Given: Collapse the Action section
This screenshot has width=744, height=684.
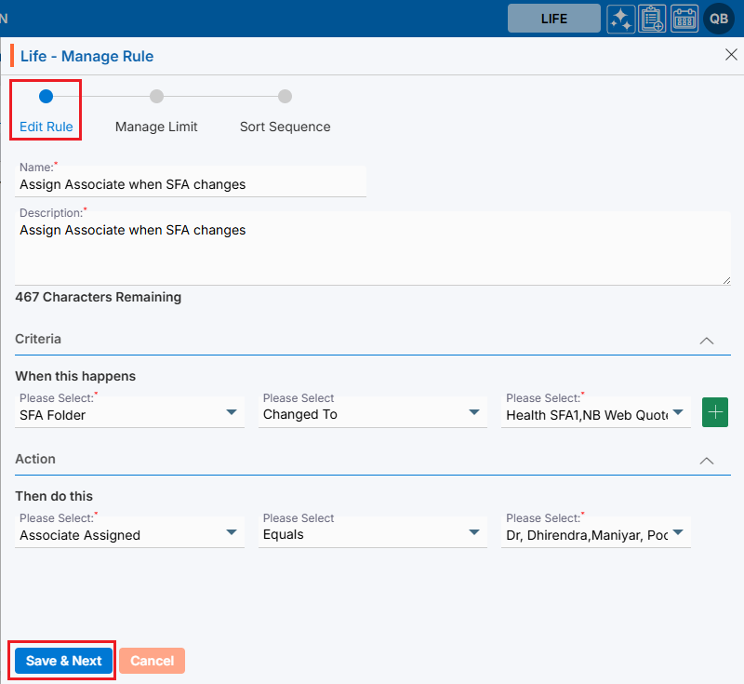Looking at the screenshot, I should click(707, 461).
